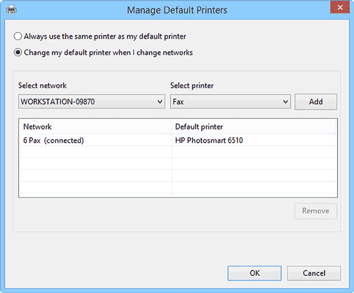Confirm with the OK button
Image resolution: width=354 pixels, height=293 pixels.
point(254,273)
